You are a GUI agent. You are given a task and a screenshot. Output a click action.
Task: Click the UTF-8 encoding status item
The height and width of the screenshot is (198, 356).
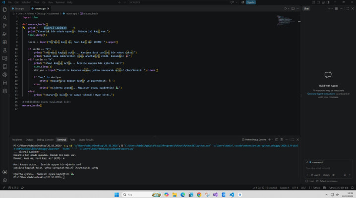tap(295, 188)
